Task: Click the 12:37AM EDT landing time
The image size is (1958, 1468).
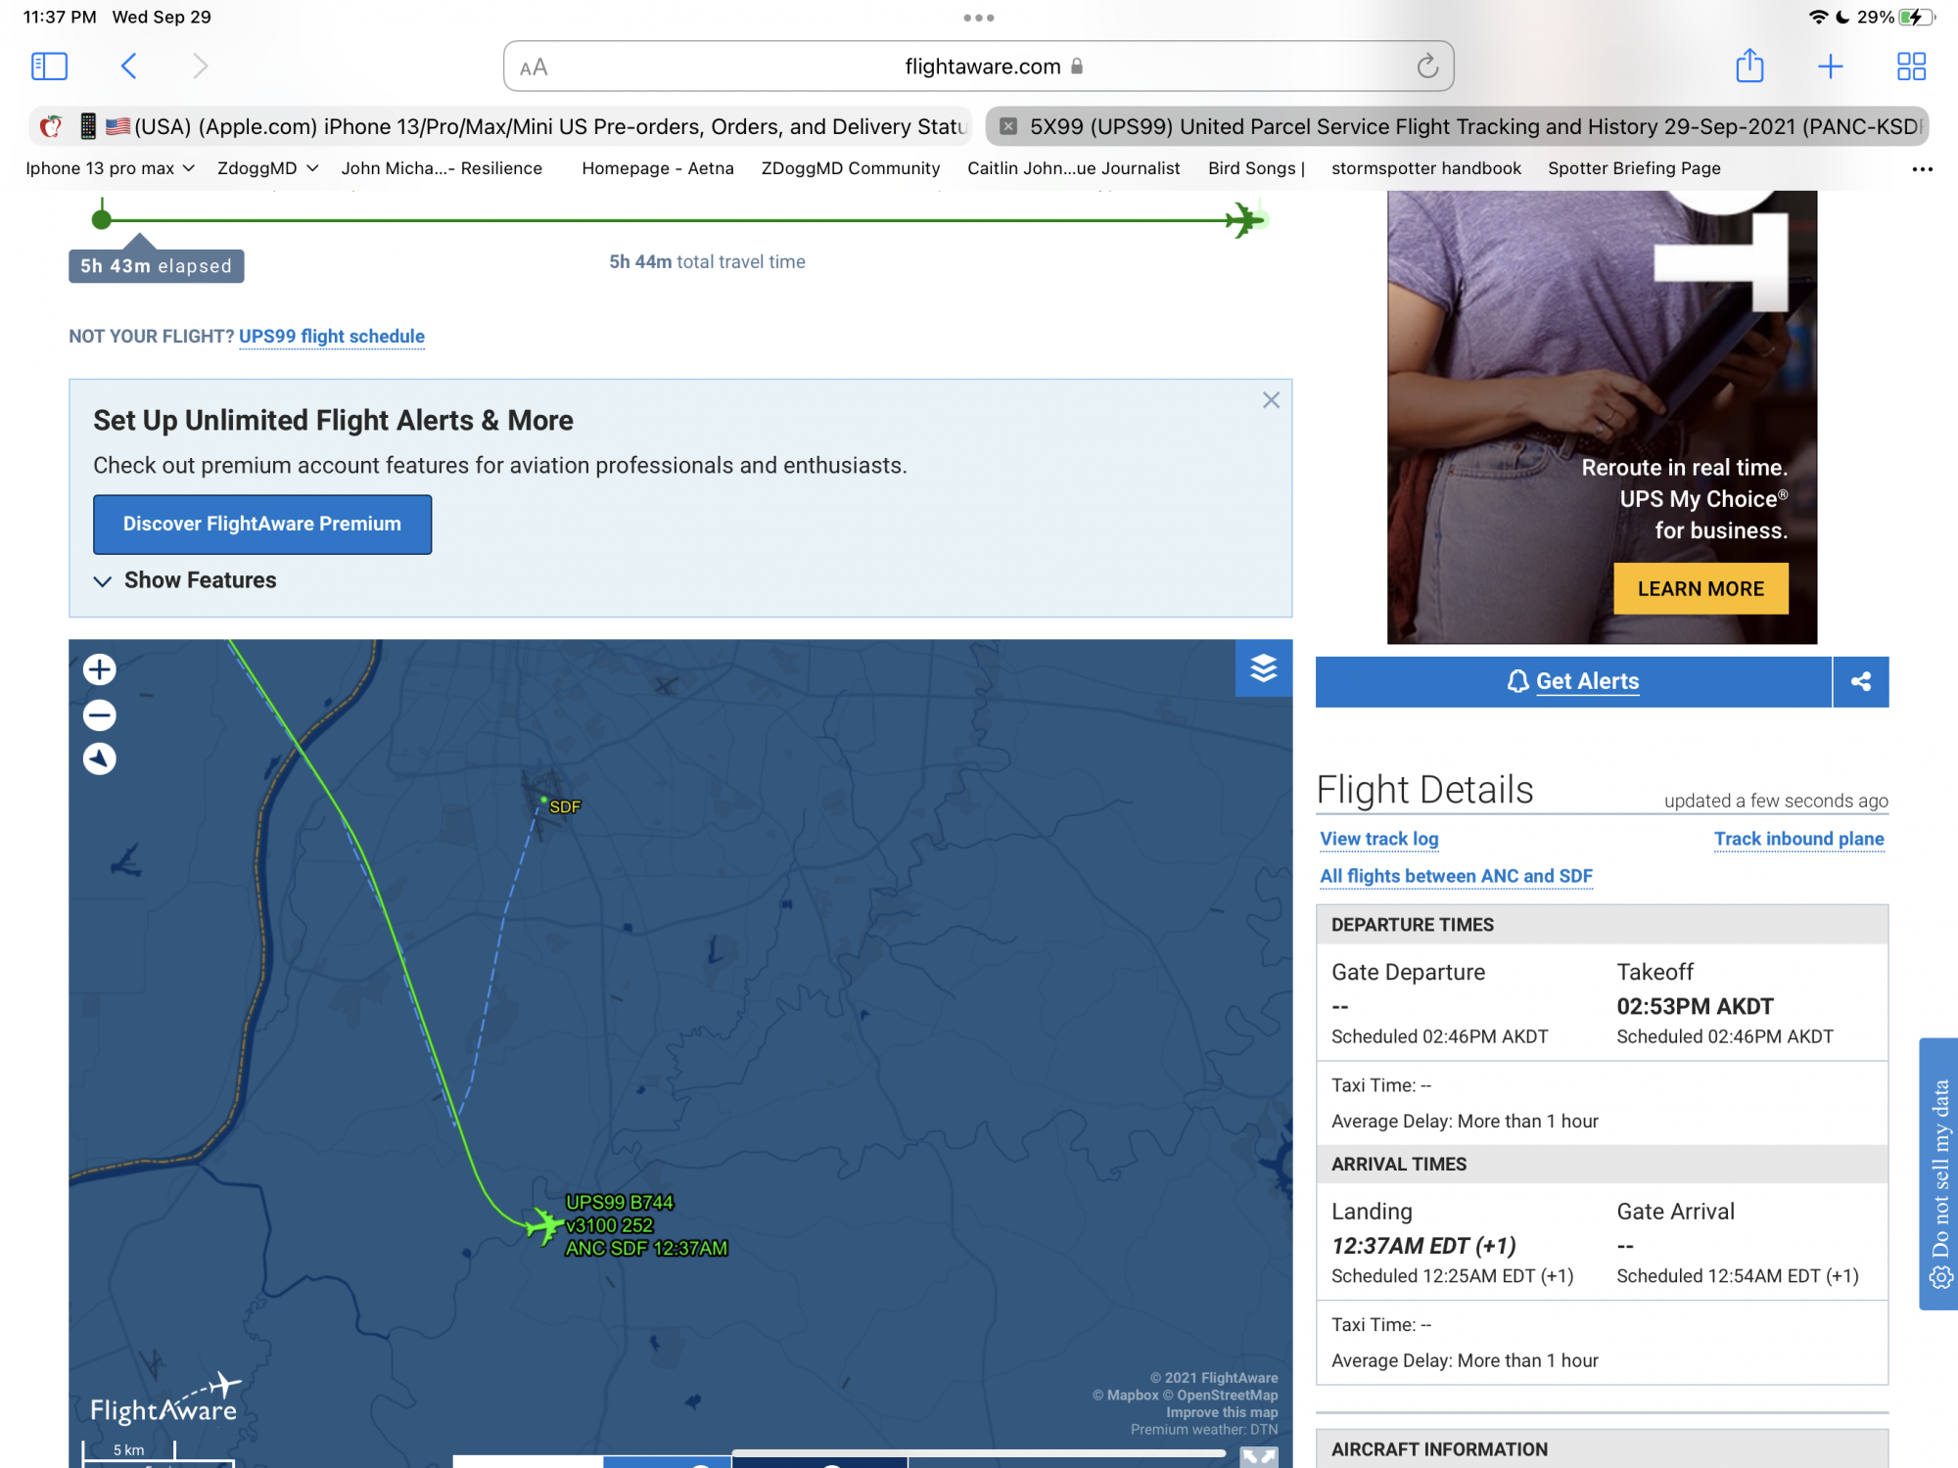Action: (x=1423, y=1246)
